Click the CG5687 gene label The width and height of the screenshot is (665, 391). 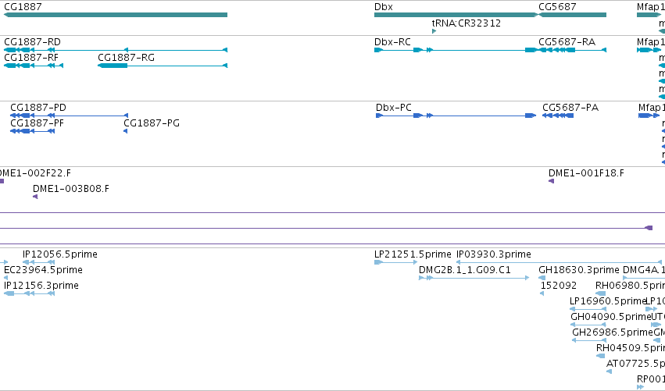pos(557,7)
